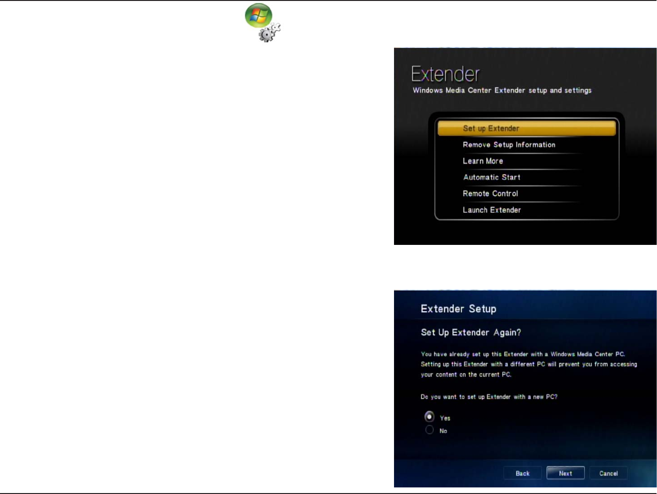The height and width of the screenshot is (494, 657).
Task: Click 'Set Up Extender Again?' heading
Action: tap(471, 332)
